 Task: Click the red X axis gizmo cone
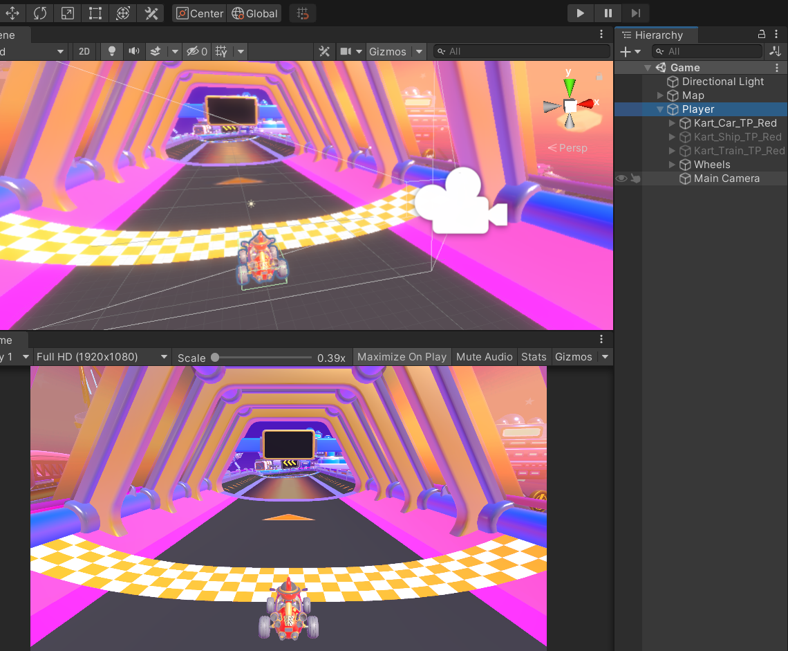(585, 104)
